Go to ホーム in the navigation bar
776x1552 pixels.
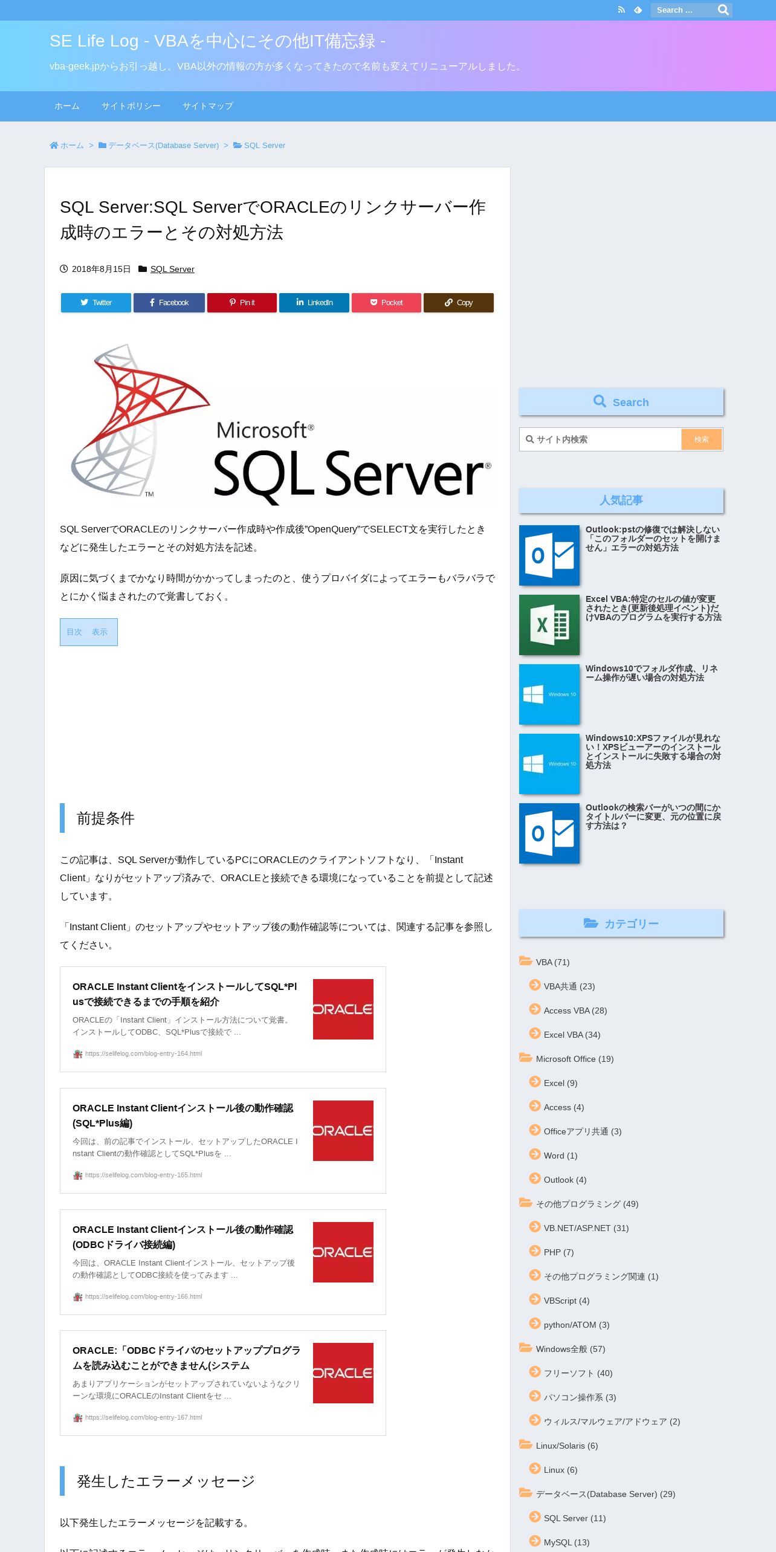67,106
